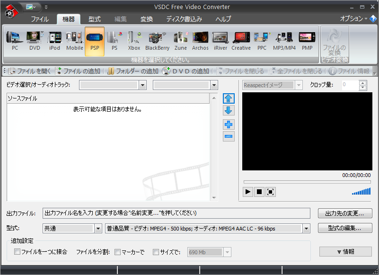Open the 690 Mb size dropdown
379x275 pixels.
[227, 252]
